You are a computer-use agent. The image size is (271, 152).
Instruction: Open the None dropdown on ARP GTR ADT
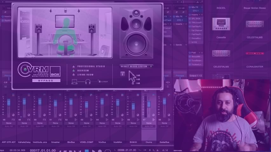pos(9,123)
